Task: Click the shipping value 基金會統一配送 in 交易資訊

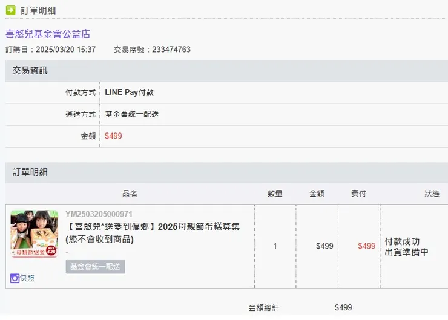Action: coord(132,114)
